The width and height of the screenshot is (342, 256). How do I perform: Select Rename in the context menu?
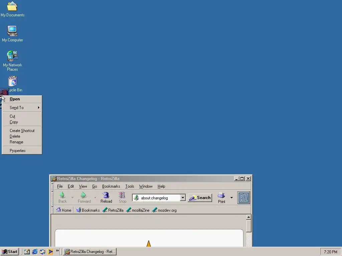click(x=22, y=142)
